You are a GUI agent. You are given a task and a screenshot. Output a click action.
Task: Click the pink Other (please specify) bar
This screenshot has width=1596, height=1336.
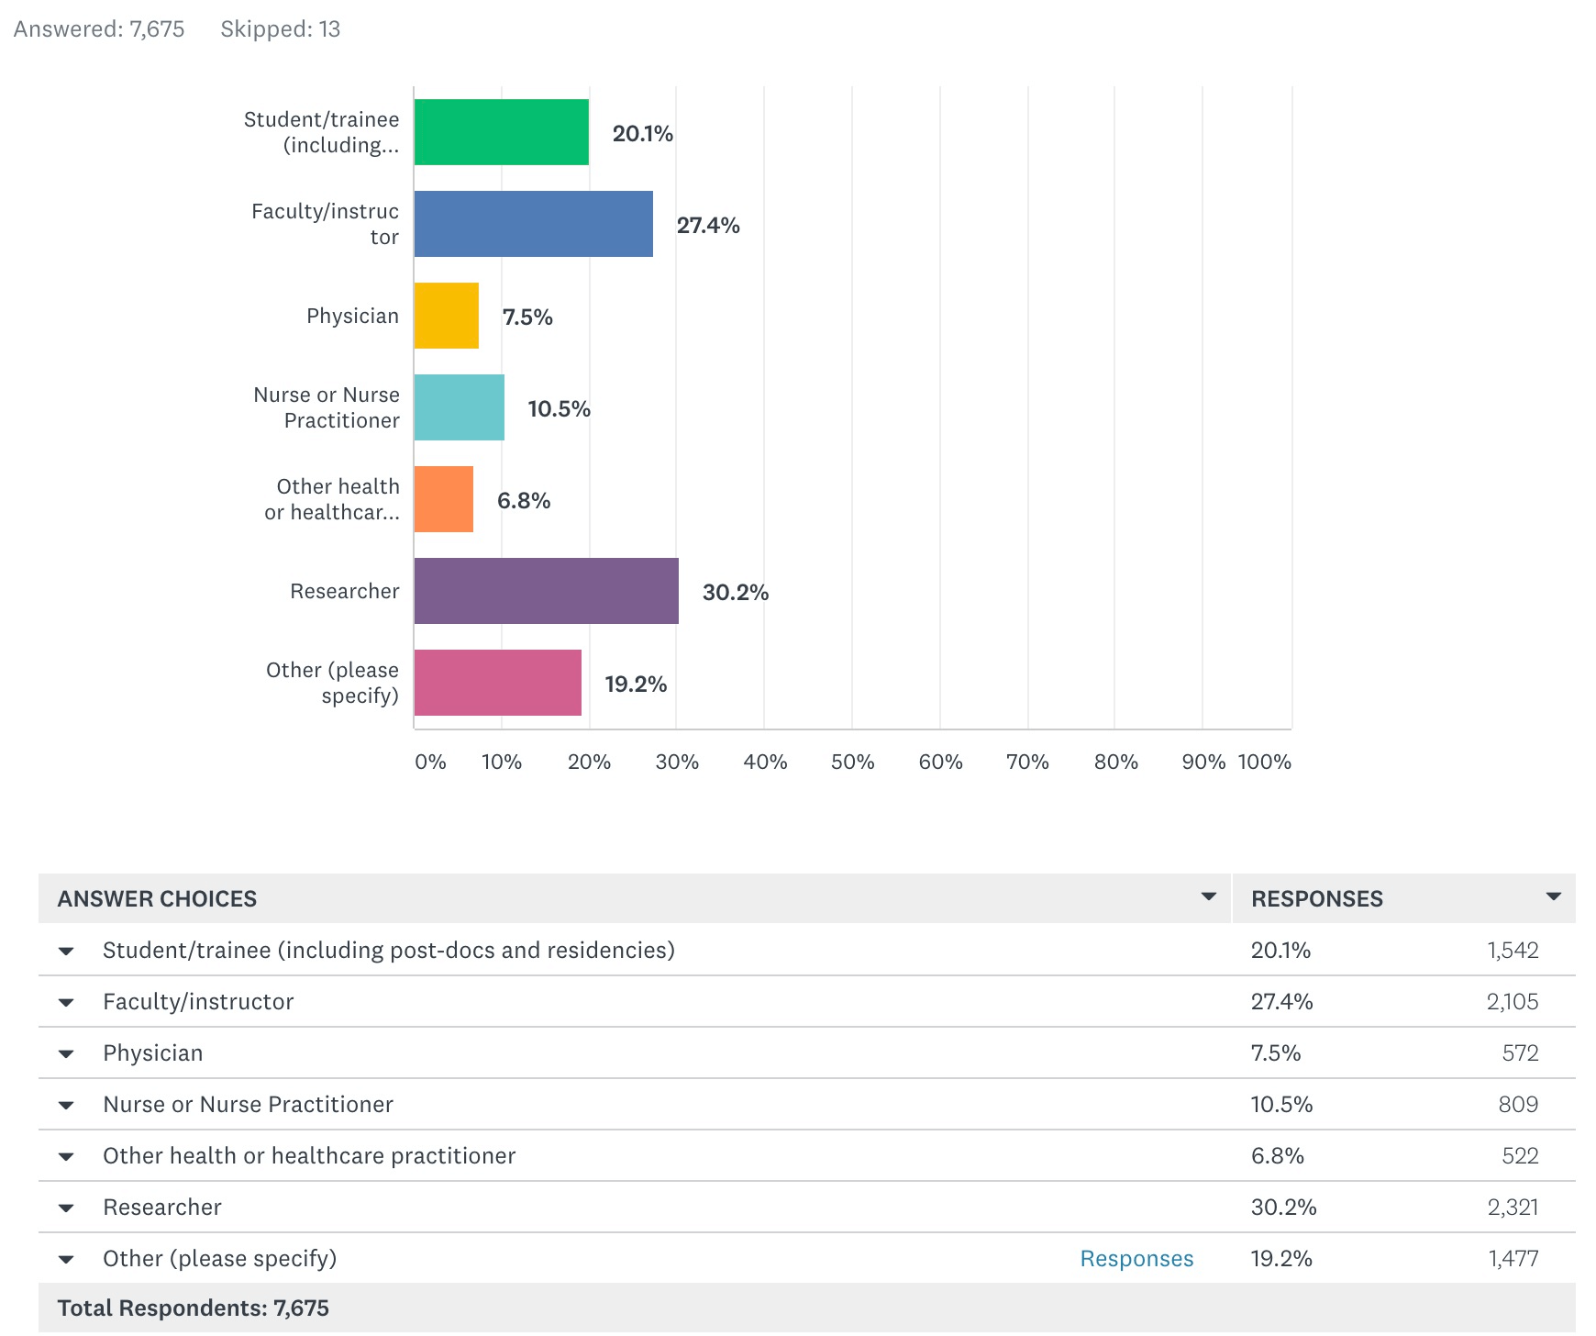point(498,683)
